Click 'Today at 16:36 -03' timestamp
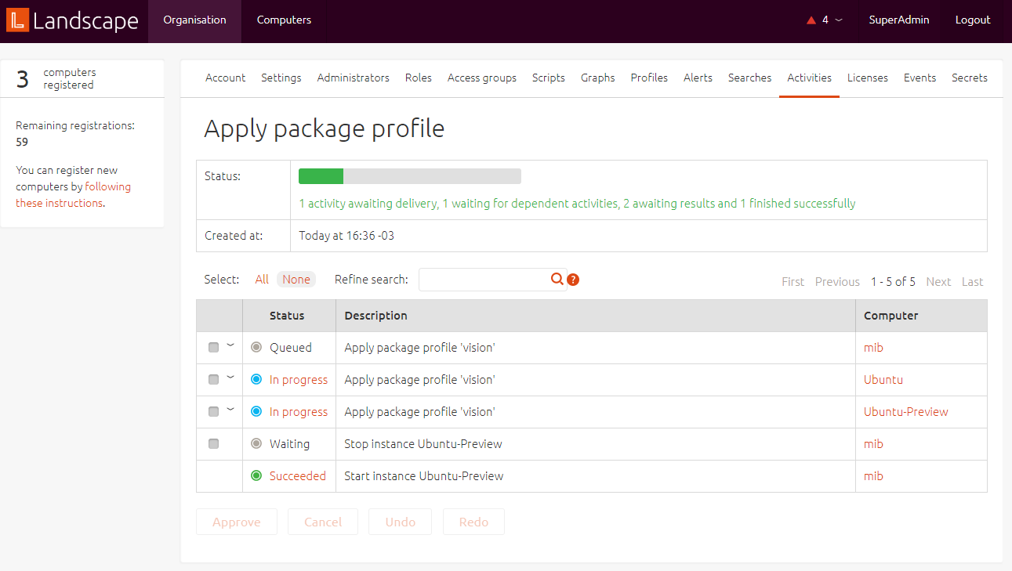This screenshot has width=1012, height=571. pyautogui.click(x=346, y=235)
